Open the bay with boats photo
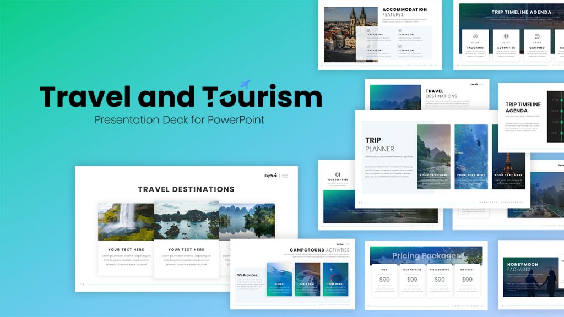Image resolution: width=564 pixels, height=317 pixels. pyautogui.click(x=186, y=220)
